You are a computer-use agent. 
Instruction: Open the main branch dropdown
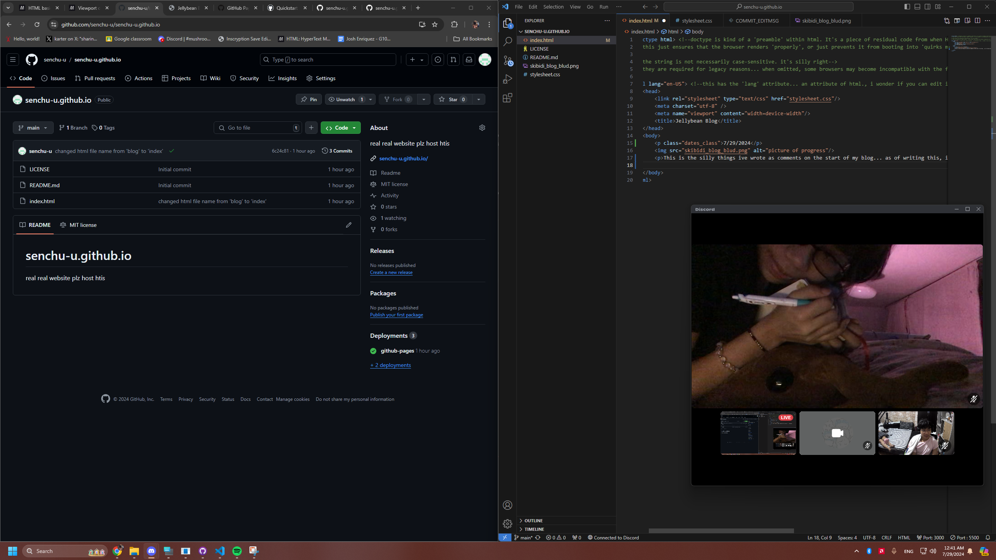click(x=33, y=128)
